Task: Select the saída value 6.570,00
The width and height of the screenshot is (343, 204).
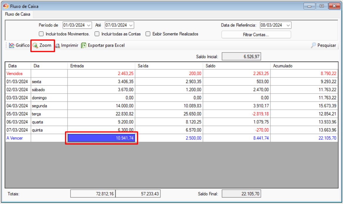Action: pyautogui.click(x=169, y=130)
